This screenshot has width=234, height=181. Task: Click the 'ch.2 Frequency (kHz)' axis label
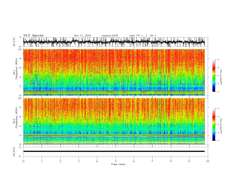click(x=15, y=118)
